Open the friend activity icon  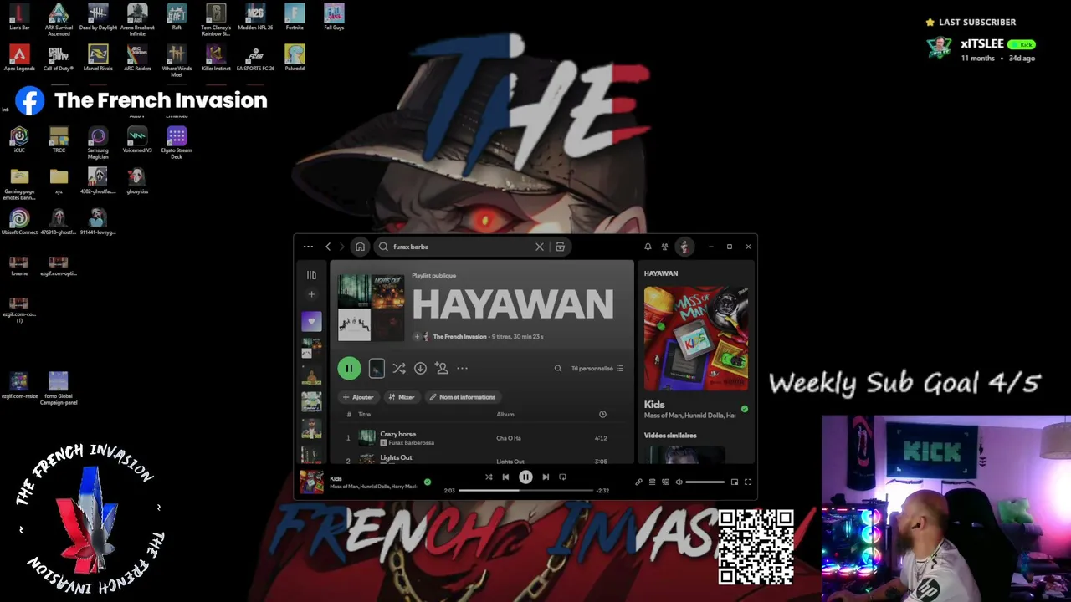point(665,247)
